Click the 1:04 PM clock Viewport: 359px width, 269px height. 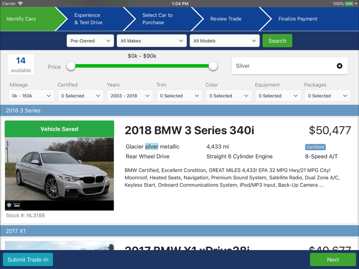pyautogui.click(x=180, y=4)
